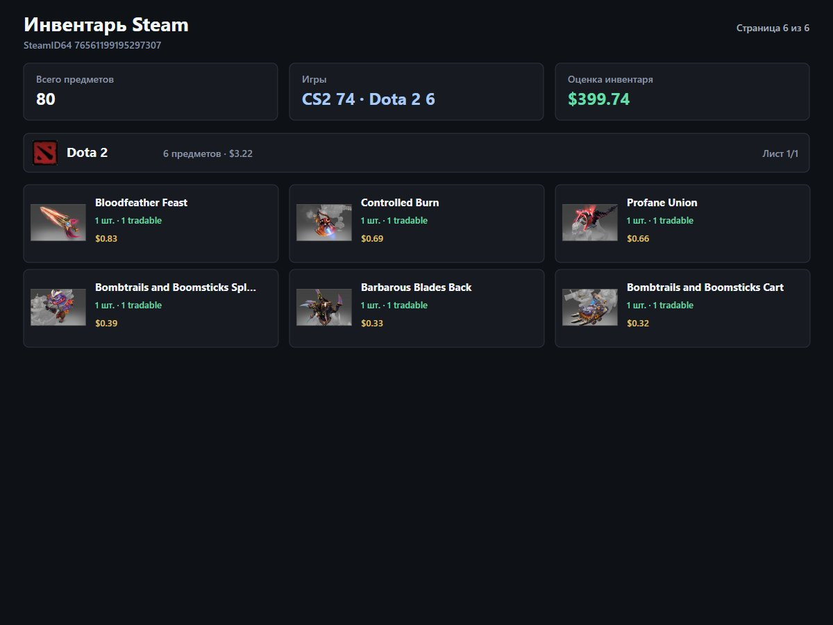Click the tradable status under Bloodfeather Feast

(x=128, y=221)
